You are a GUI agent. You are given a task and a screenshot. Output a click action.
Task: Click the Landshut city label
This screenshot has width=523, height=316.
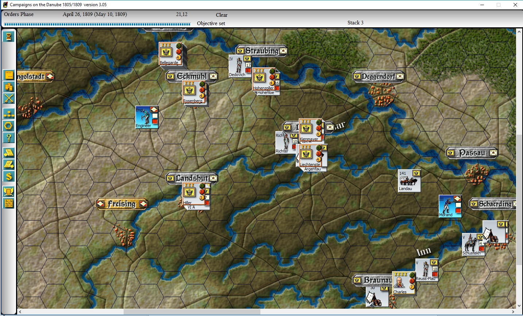point(192,178)
